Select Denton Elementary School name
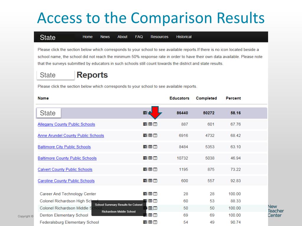The height and width of the screenshot is (226, 302). tap(64, 215)
